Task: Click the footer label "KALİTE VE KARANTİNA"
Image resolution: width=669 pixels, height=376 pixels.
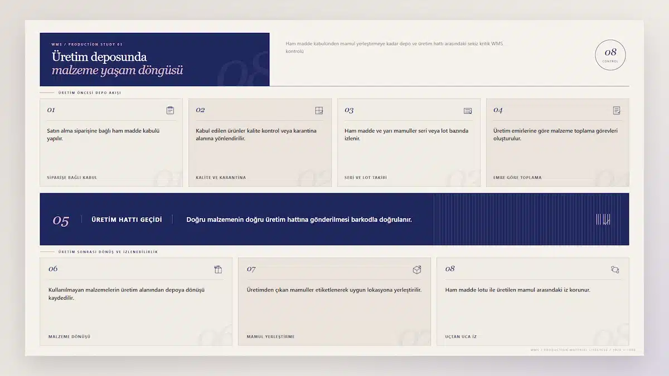Action: tap(221, 178)
